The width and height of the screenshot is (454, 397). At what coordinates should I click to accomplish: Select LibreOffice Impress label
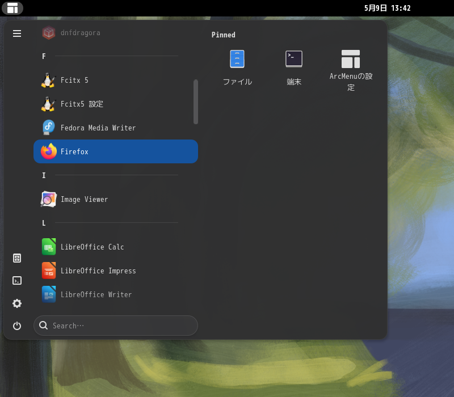[x=98, y=271]
